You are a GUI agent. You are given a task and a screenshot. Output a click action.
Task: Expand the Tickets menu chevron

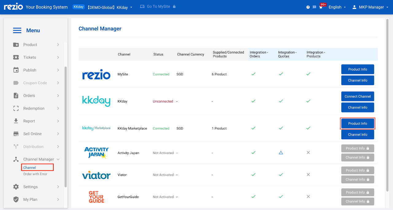58,57
